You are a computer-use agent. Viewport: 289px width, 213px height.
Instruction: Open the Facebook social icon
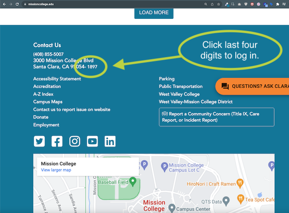tap(57, 141)
